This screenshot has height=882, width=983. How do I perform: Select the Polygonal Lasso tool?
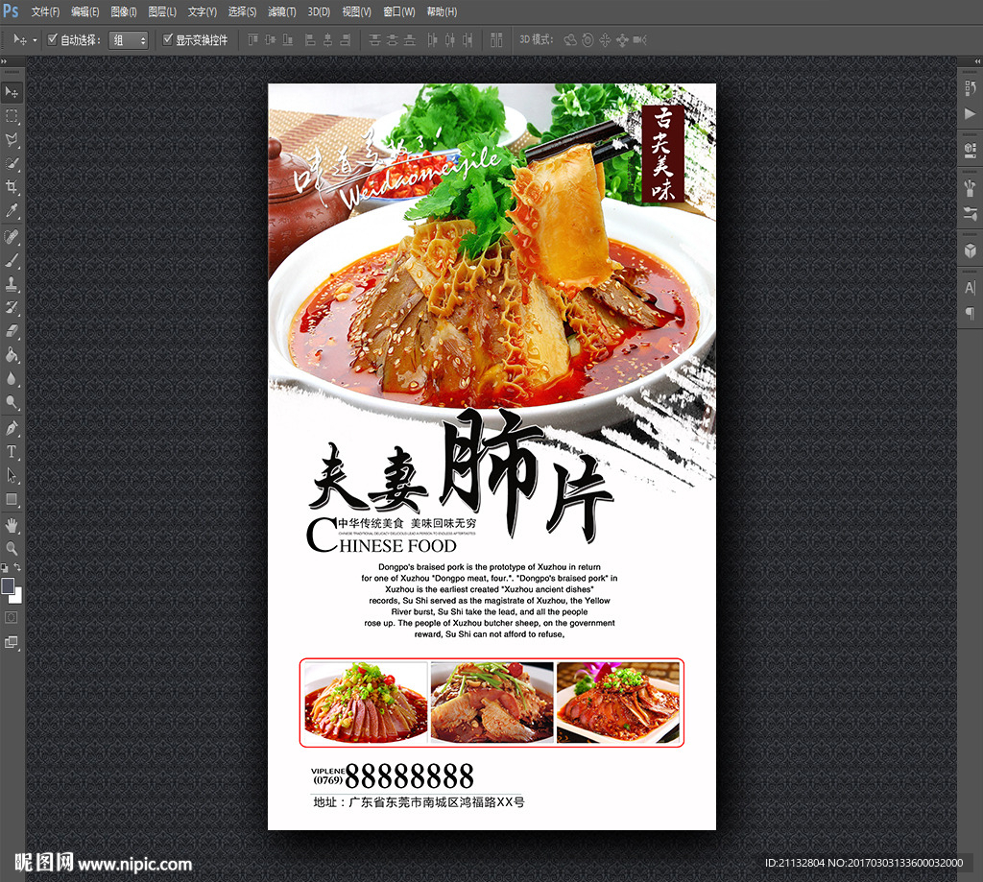[12, 140]
